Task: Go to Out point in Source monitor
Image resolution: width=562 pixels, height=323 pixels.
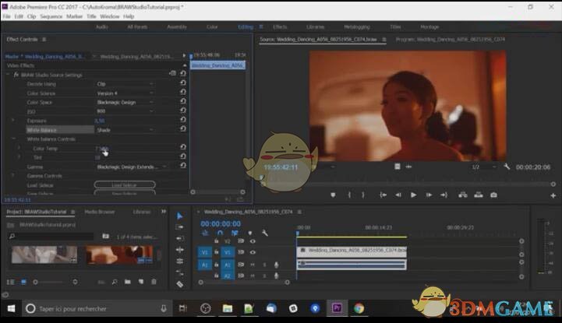Action: pos(444,195)
